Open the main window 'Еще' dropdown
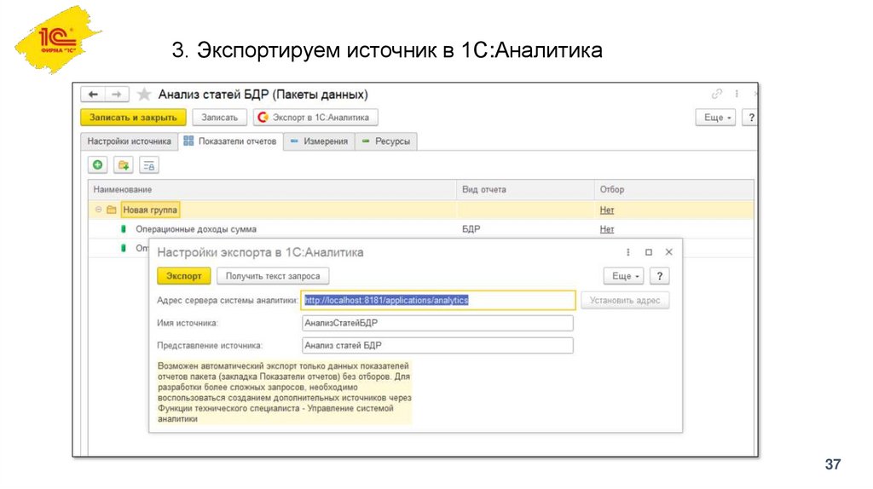 click(715, 118)
